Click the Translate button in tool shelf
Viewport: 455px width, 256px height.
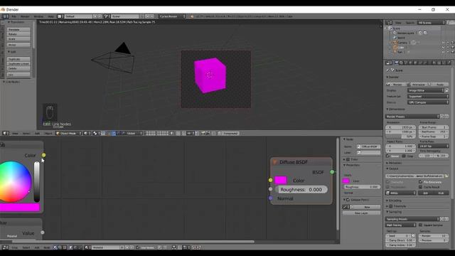point(18,30)
